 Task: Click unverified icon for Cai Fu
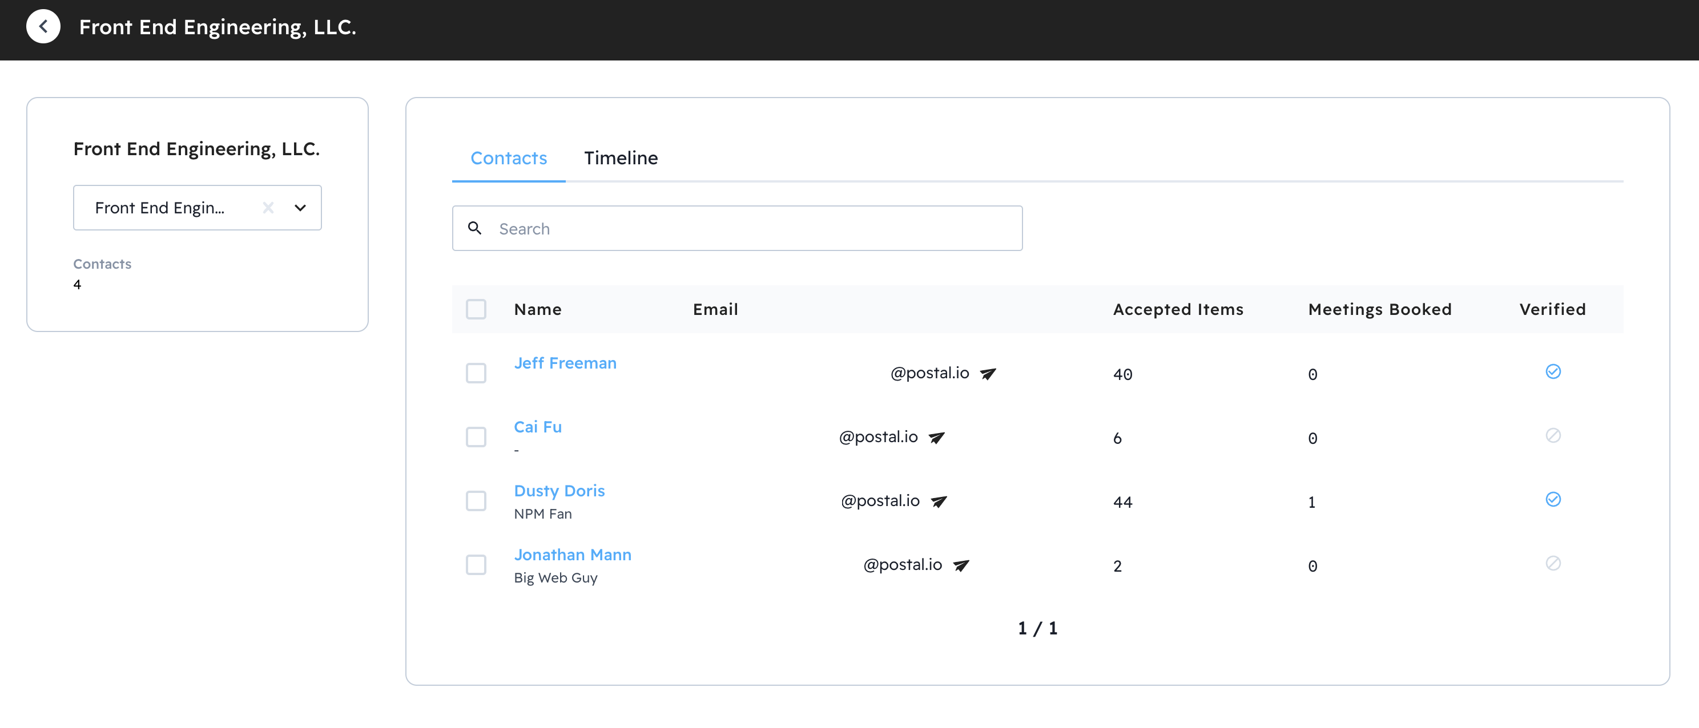(1553, 435)
